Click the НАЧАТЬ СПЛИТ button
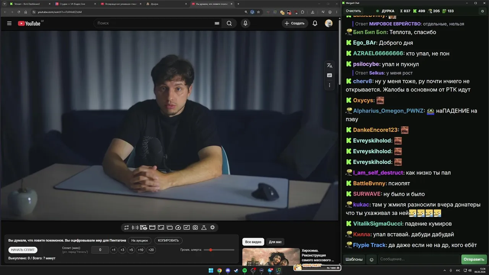 coord(23,250)
